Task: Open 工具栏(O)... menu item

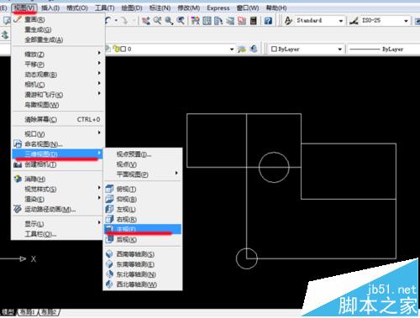Action: click(58, 234)
